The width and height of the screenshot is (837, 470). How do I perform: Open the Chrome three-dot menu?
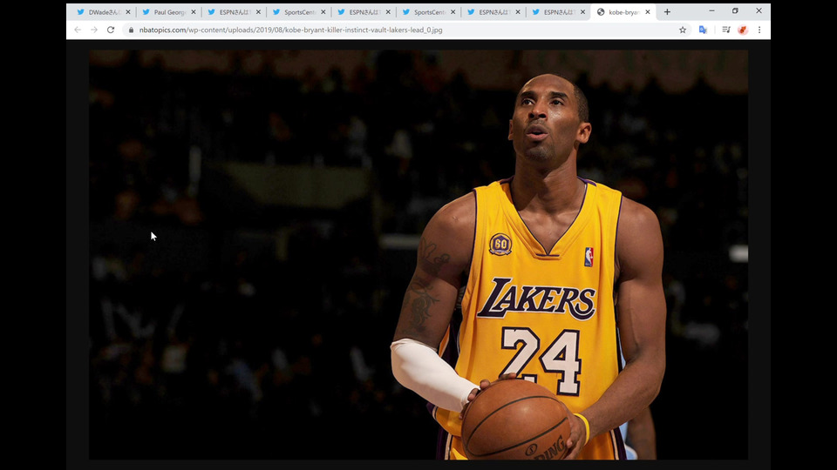click(759, 30)
